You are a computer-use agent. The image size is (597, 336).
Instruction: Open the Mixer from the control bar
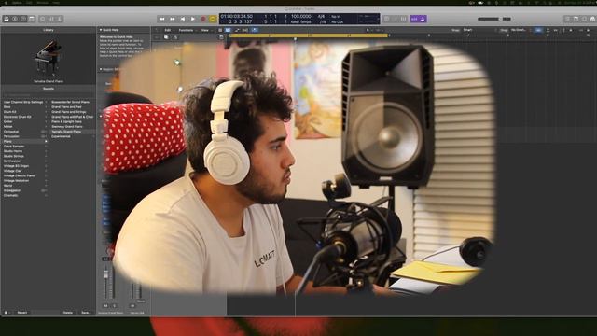click(51, 19)
